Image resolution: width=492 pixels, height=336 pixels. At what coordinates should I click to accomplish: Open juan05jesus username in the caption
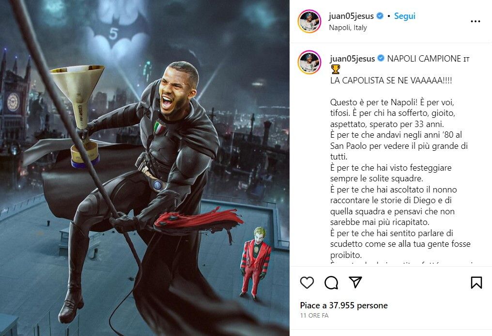coord(353,59)
